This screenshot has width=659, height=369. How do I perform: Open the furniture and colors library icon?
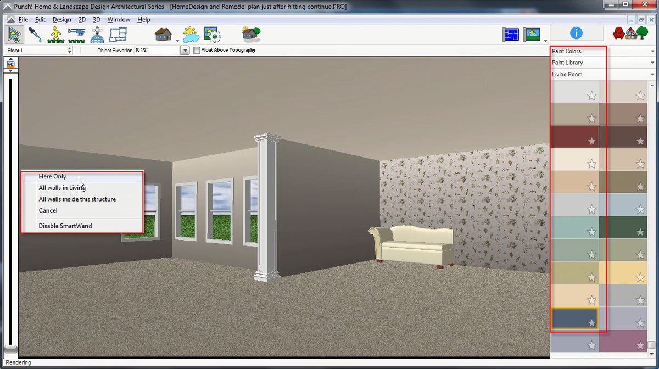(630, 33)
